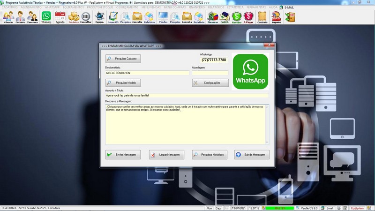Image resolution: width=375 pixels, height=211 pixels.
Task: Click the Assunto / Título field
Action: click(187, 96)
